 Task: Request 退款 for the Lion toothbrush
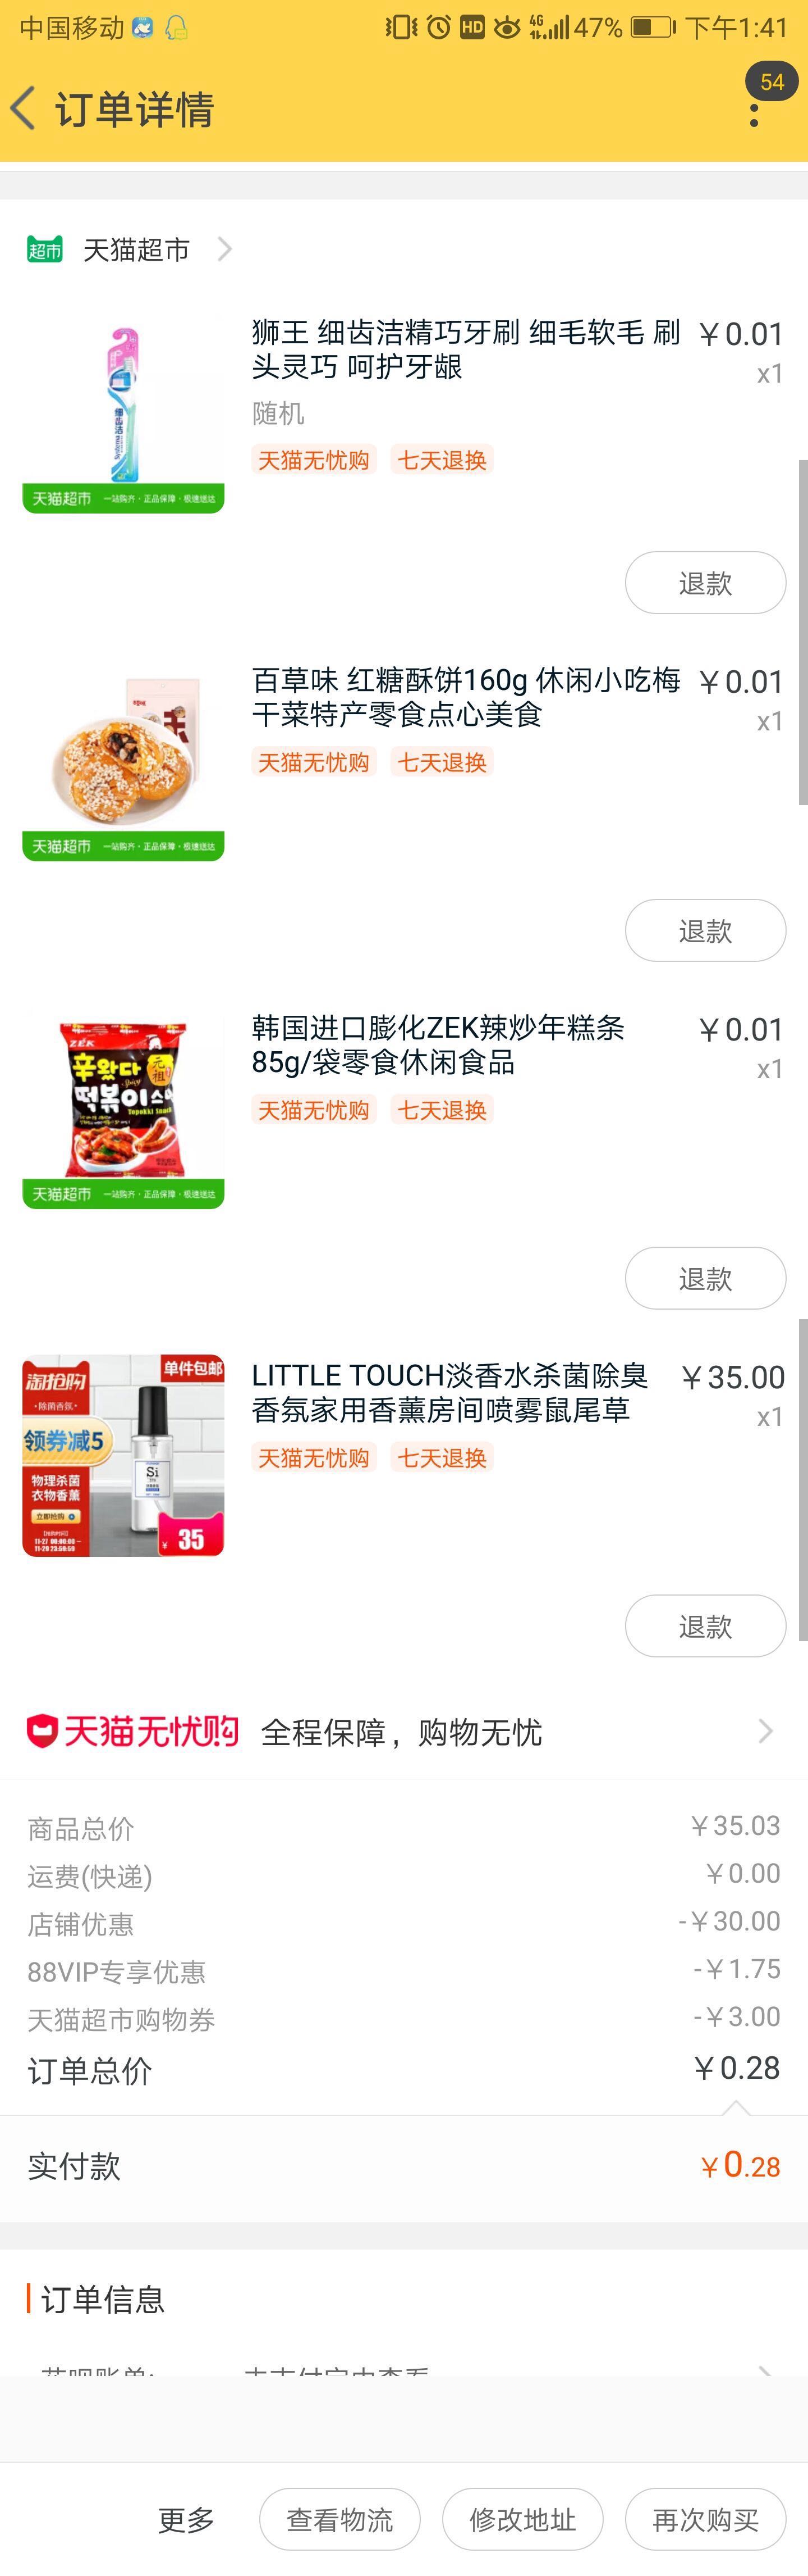click(705, 583)
